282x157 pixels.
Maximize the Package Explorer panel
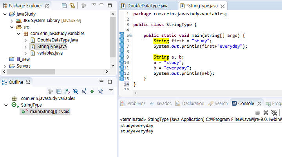tap(110, 5)
